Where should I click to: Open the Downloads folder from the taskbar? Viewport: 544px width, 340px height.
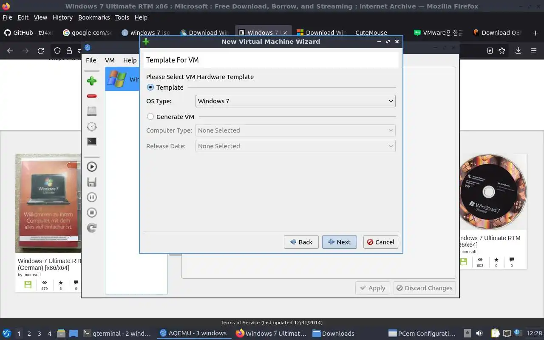click(334, 333)
